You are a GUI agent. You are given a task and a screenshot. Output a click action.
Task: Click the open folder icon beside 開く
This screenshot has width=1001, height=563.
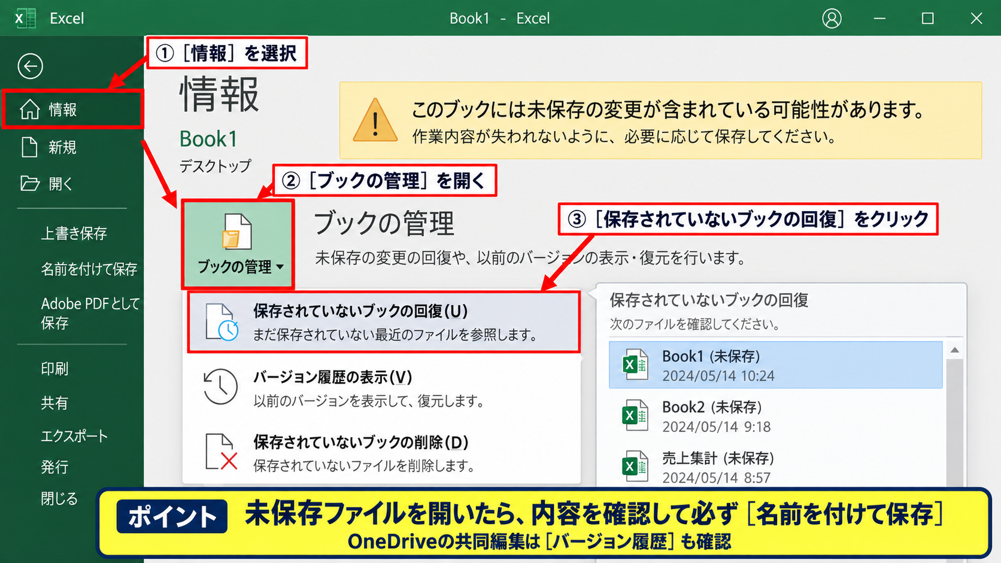point(29,183)
